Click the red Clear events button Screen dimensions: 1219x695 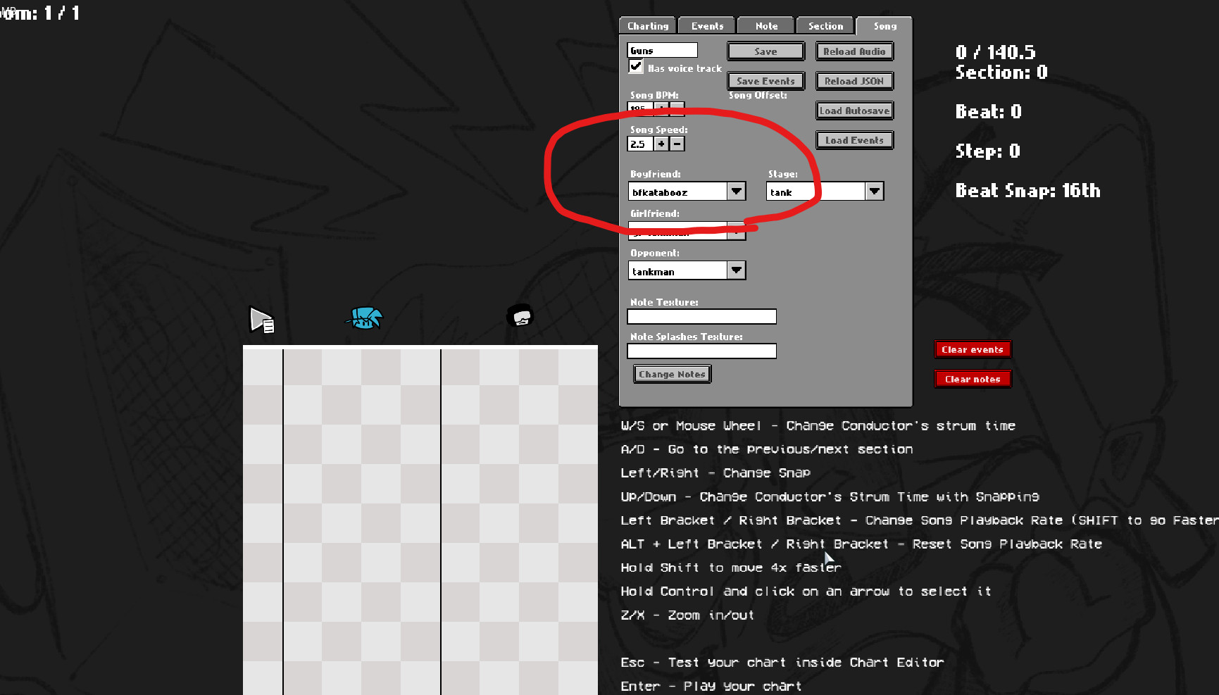click(973, 349)
